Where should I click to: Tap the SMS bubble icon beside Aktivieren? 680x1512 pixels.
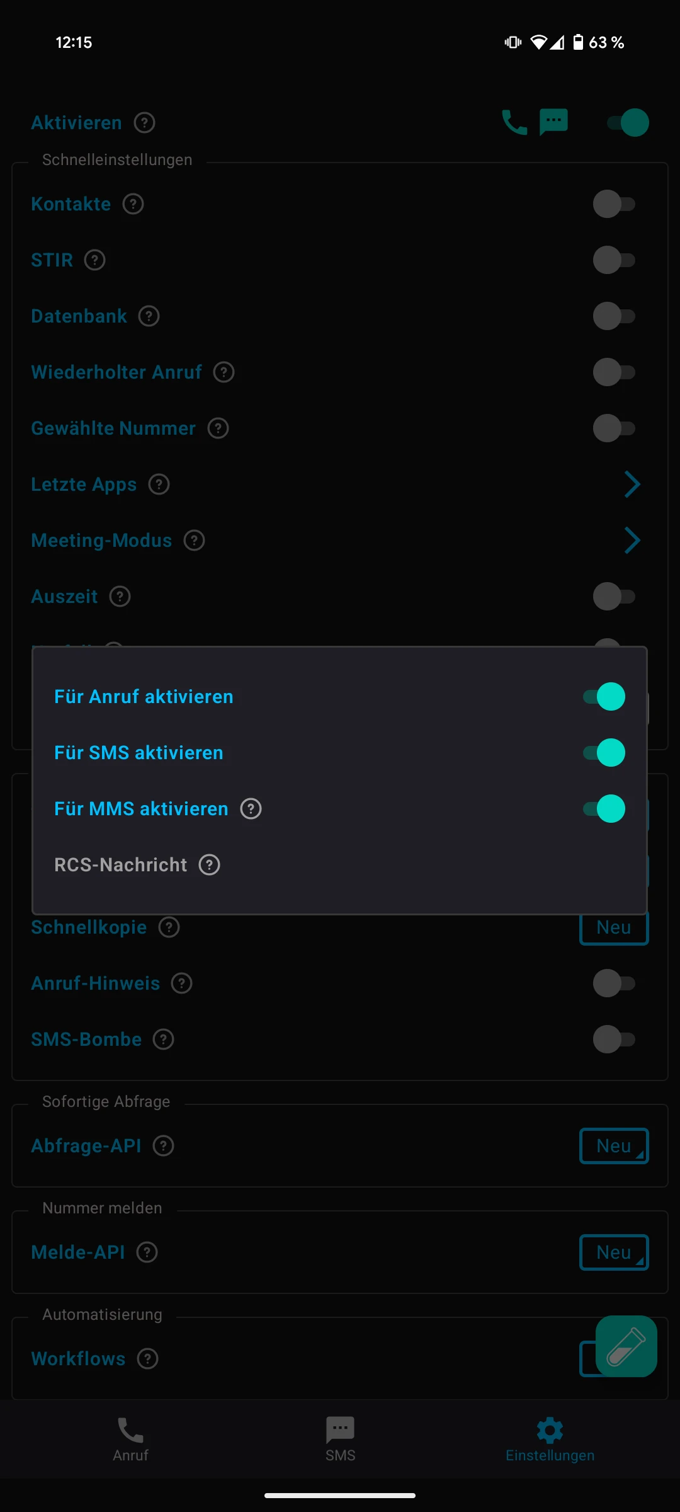(553, 122)
